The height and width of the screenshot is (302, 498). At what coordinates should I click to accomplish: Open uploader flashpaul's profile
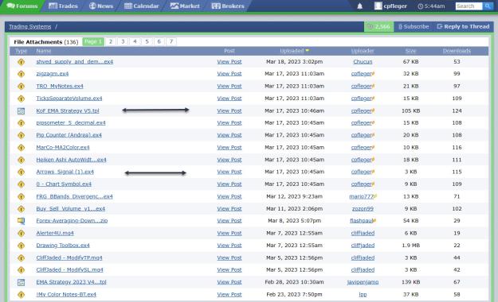point(363,221)
